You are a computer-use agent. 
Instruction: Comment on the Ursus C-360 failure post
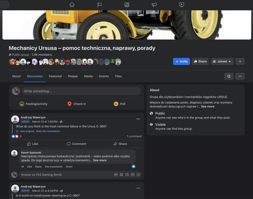76,144
